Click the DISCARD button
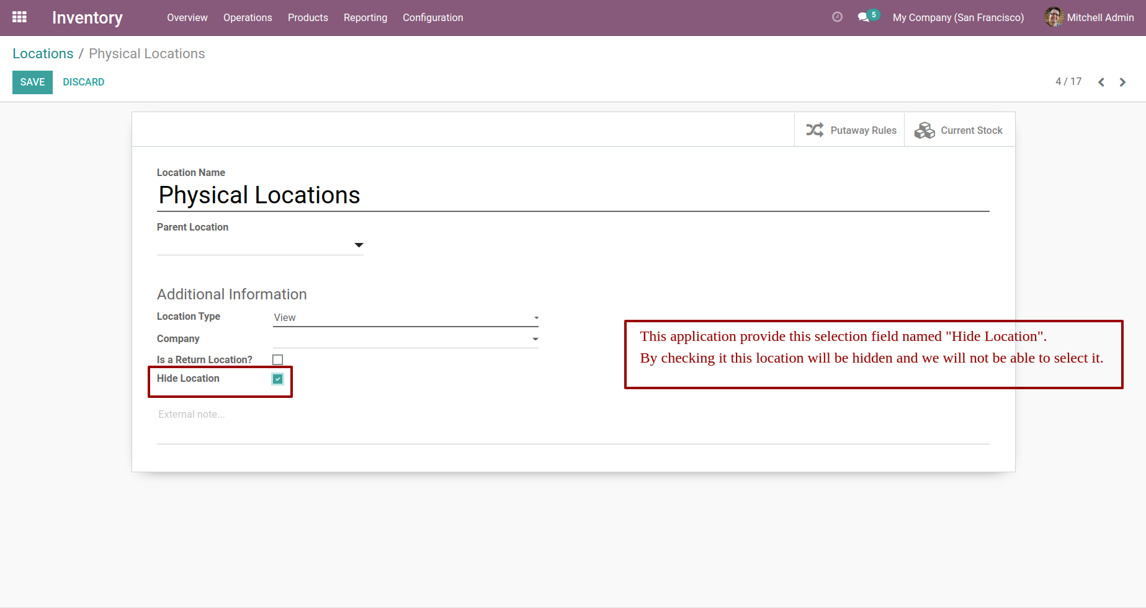This screenshot has height=608, width=1146. [x=84, y=82]
